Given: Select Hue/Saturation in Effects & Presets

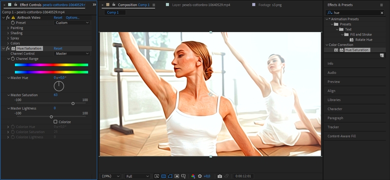Looking at the screenshot, I should (357, 50).
